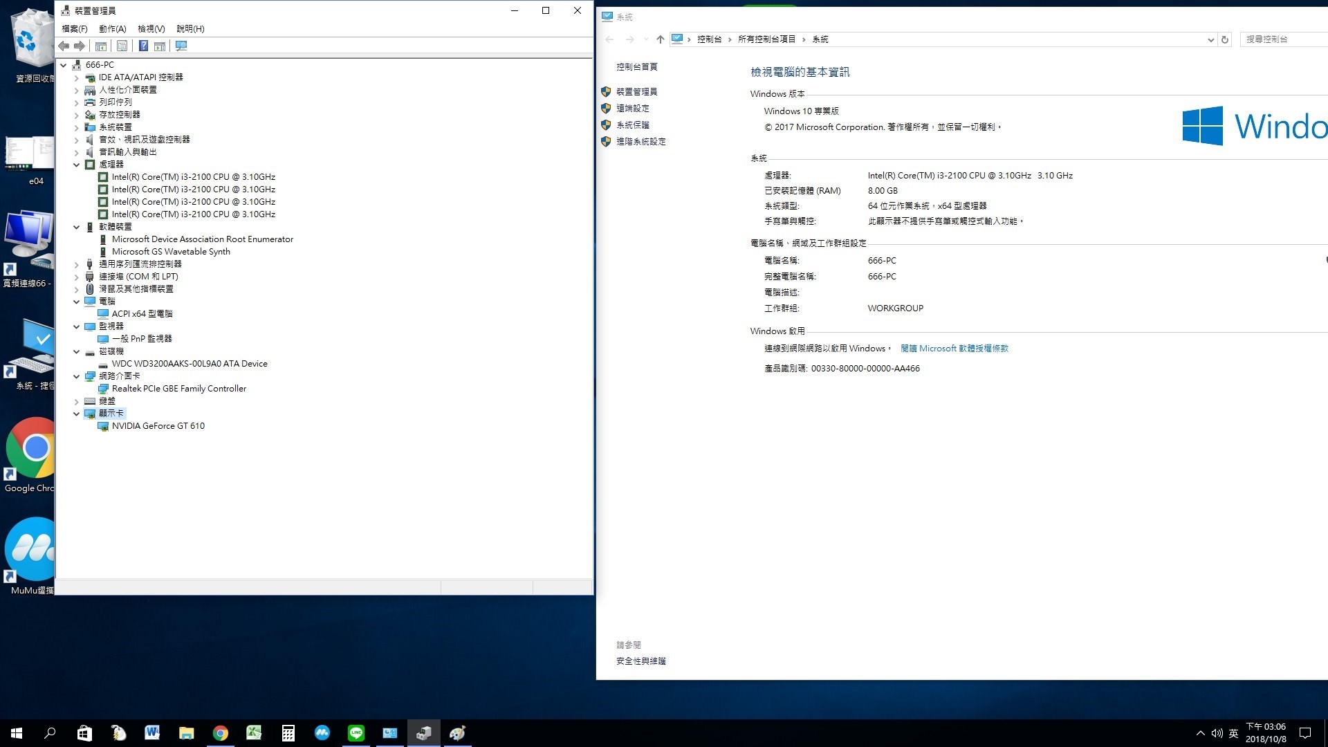Open 閱讀 Microsoft 軟體授權條款 link

954,349
